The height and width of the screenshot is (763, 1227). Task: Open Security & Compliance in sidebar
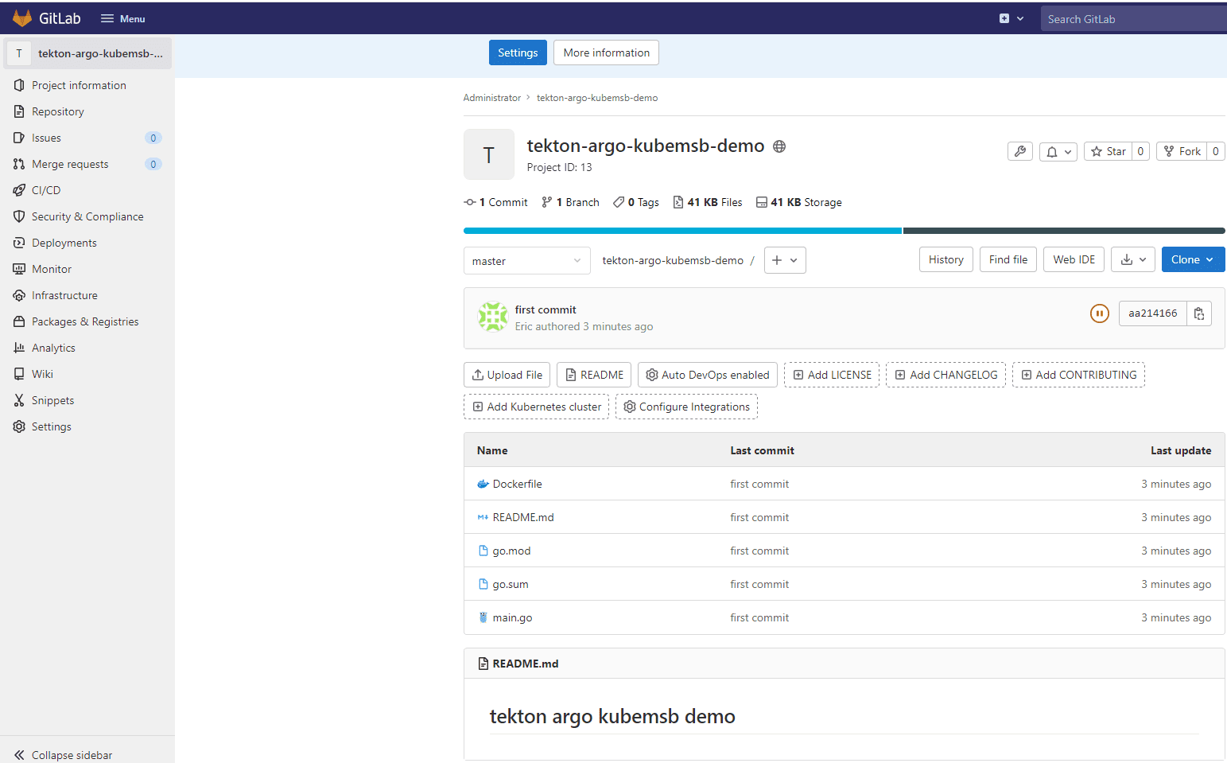tap(87, 216)
